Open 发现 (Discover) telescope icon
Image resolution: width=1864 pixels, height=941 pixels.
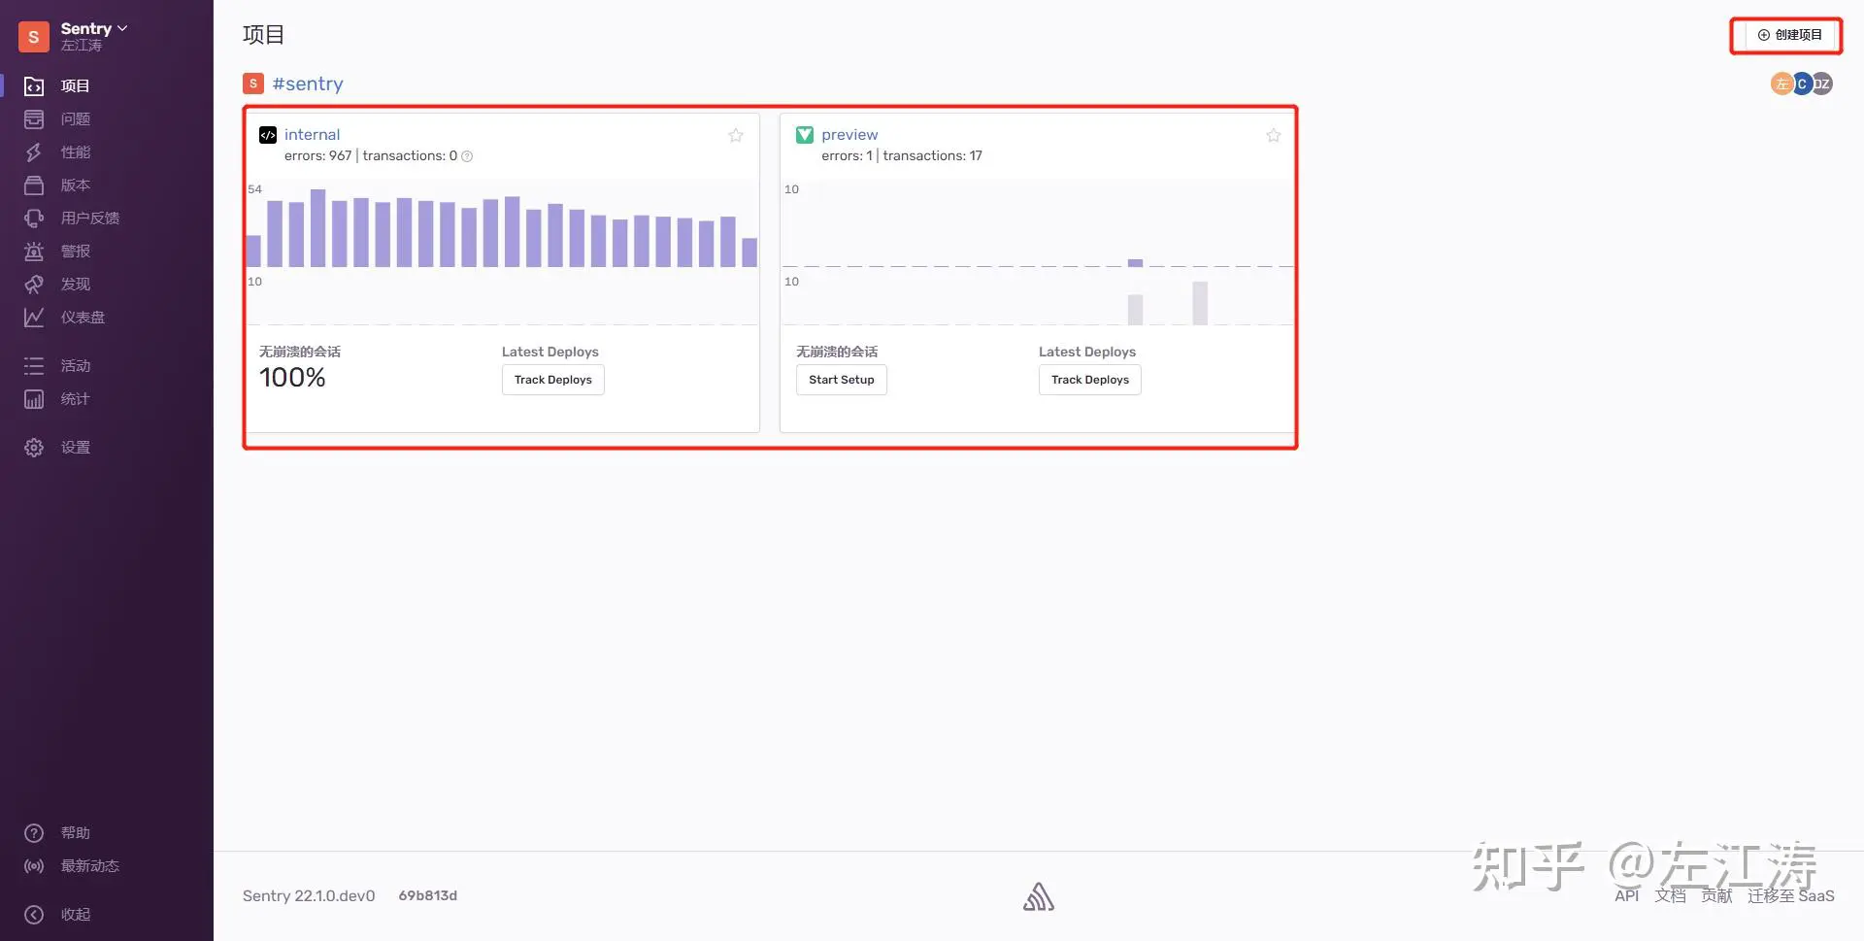point(34,285)
